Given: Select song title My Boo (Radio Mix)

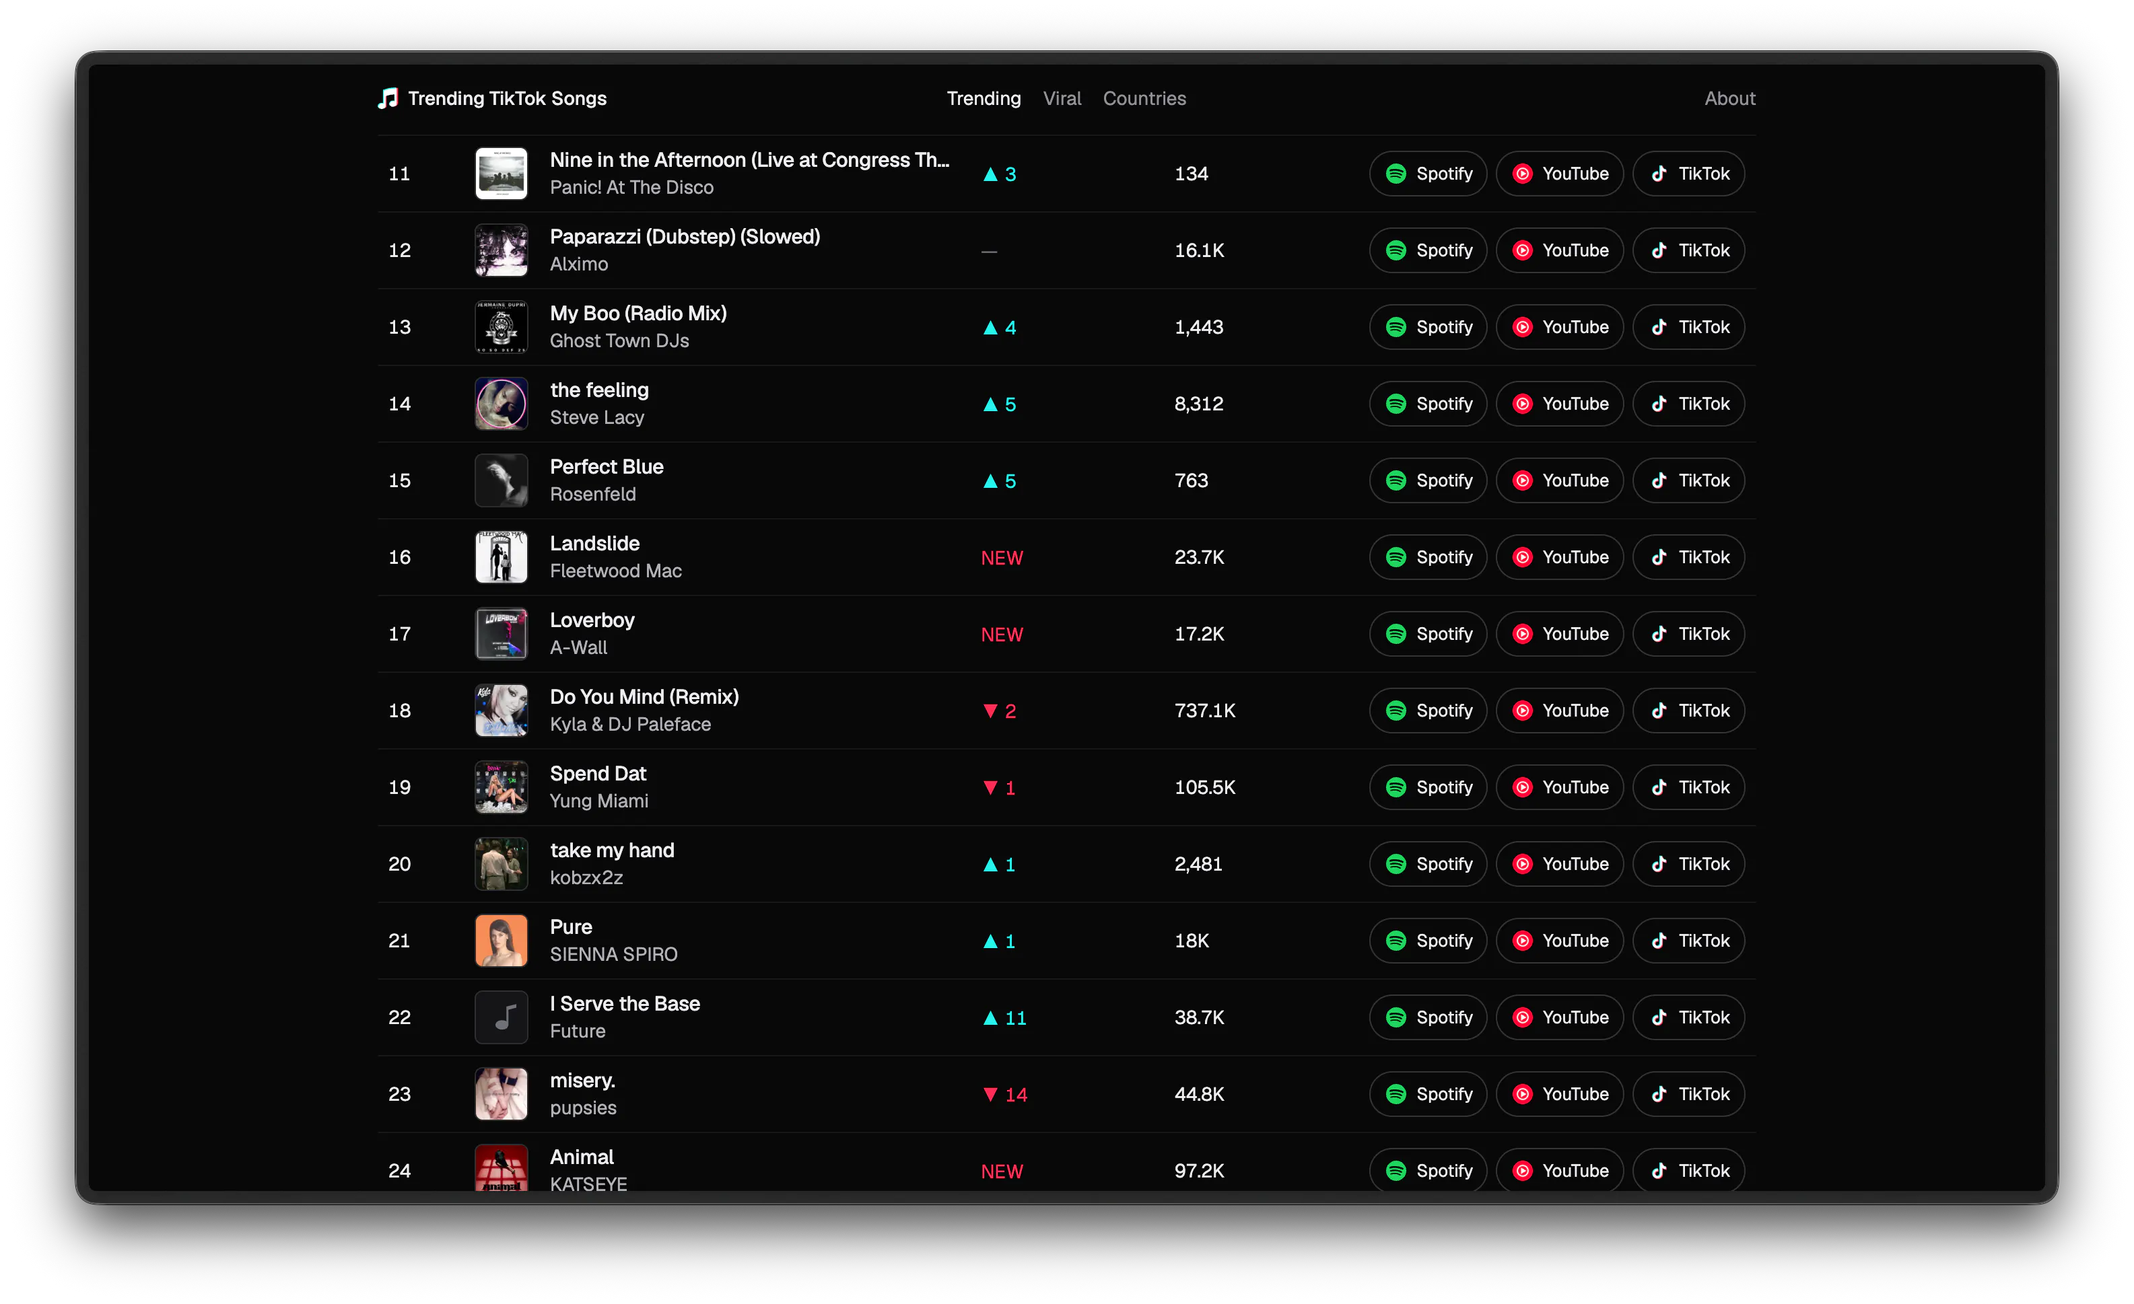Looking at the screenshot, I should (638, 314).
